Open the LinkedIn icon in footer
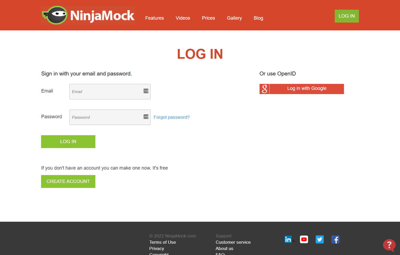This screenshot has height=255, width=400. point(288,239)
